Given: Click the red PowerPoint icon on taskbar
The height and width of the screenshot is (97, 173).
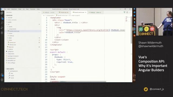Looking at the screenshot, I should tap(134, 36).
